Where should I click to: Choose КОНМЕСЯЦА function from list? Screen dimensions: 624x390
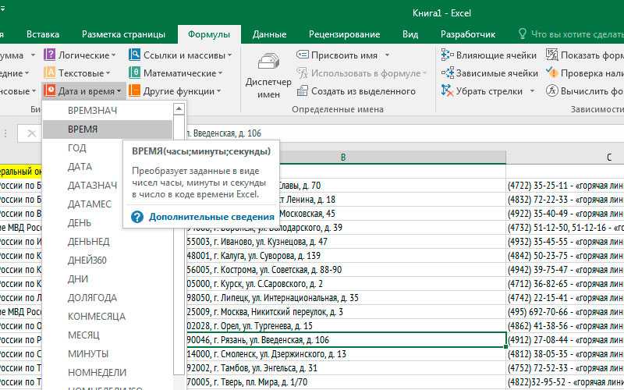pyautogui.click(x=108, y=316)
